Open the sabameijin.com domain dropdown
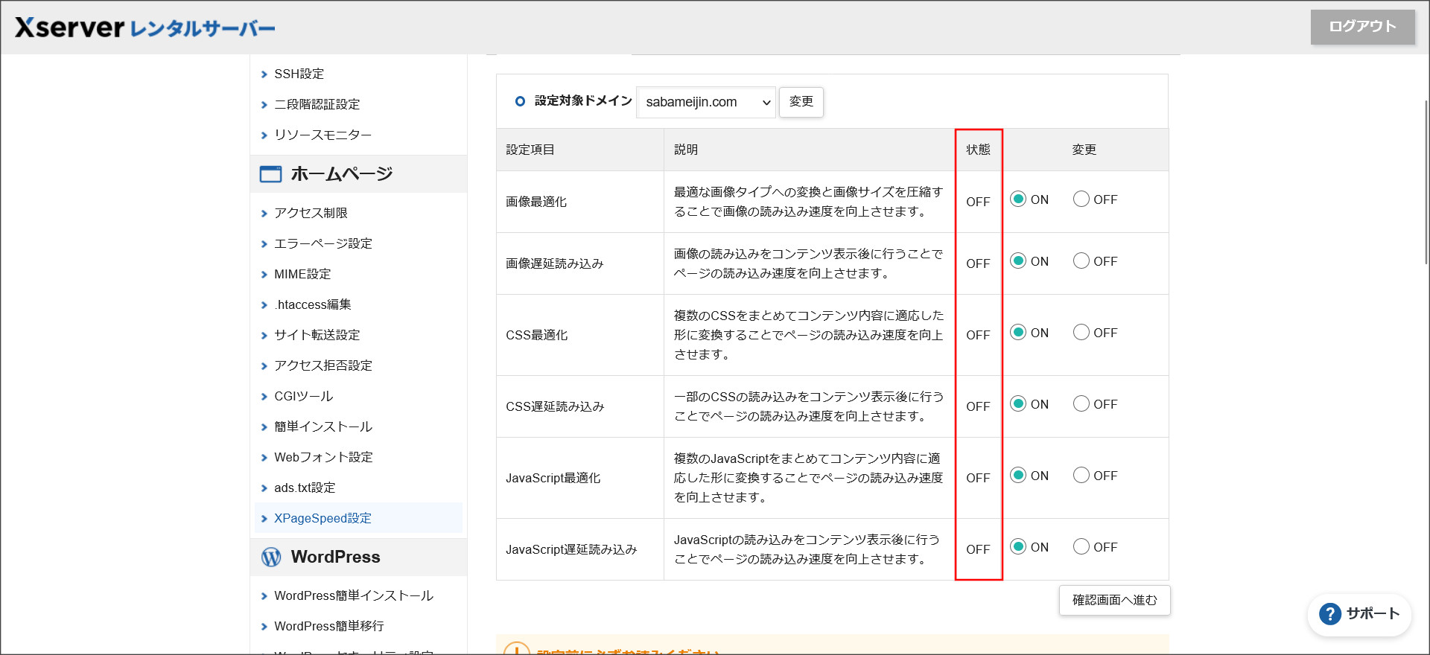1430x655 pixels. click(x=706, y=102)
